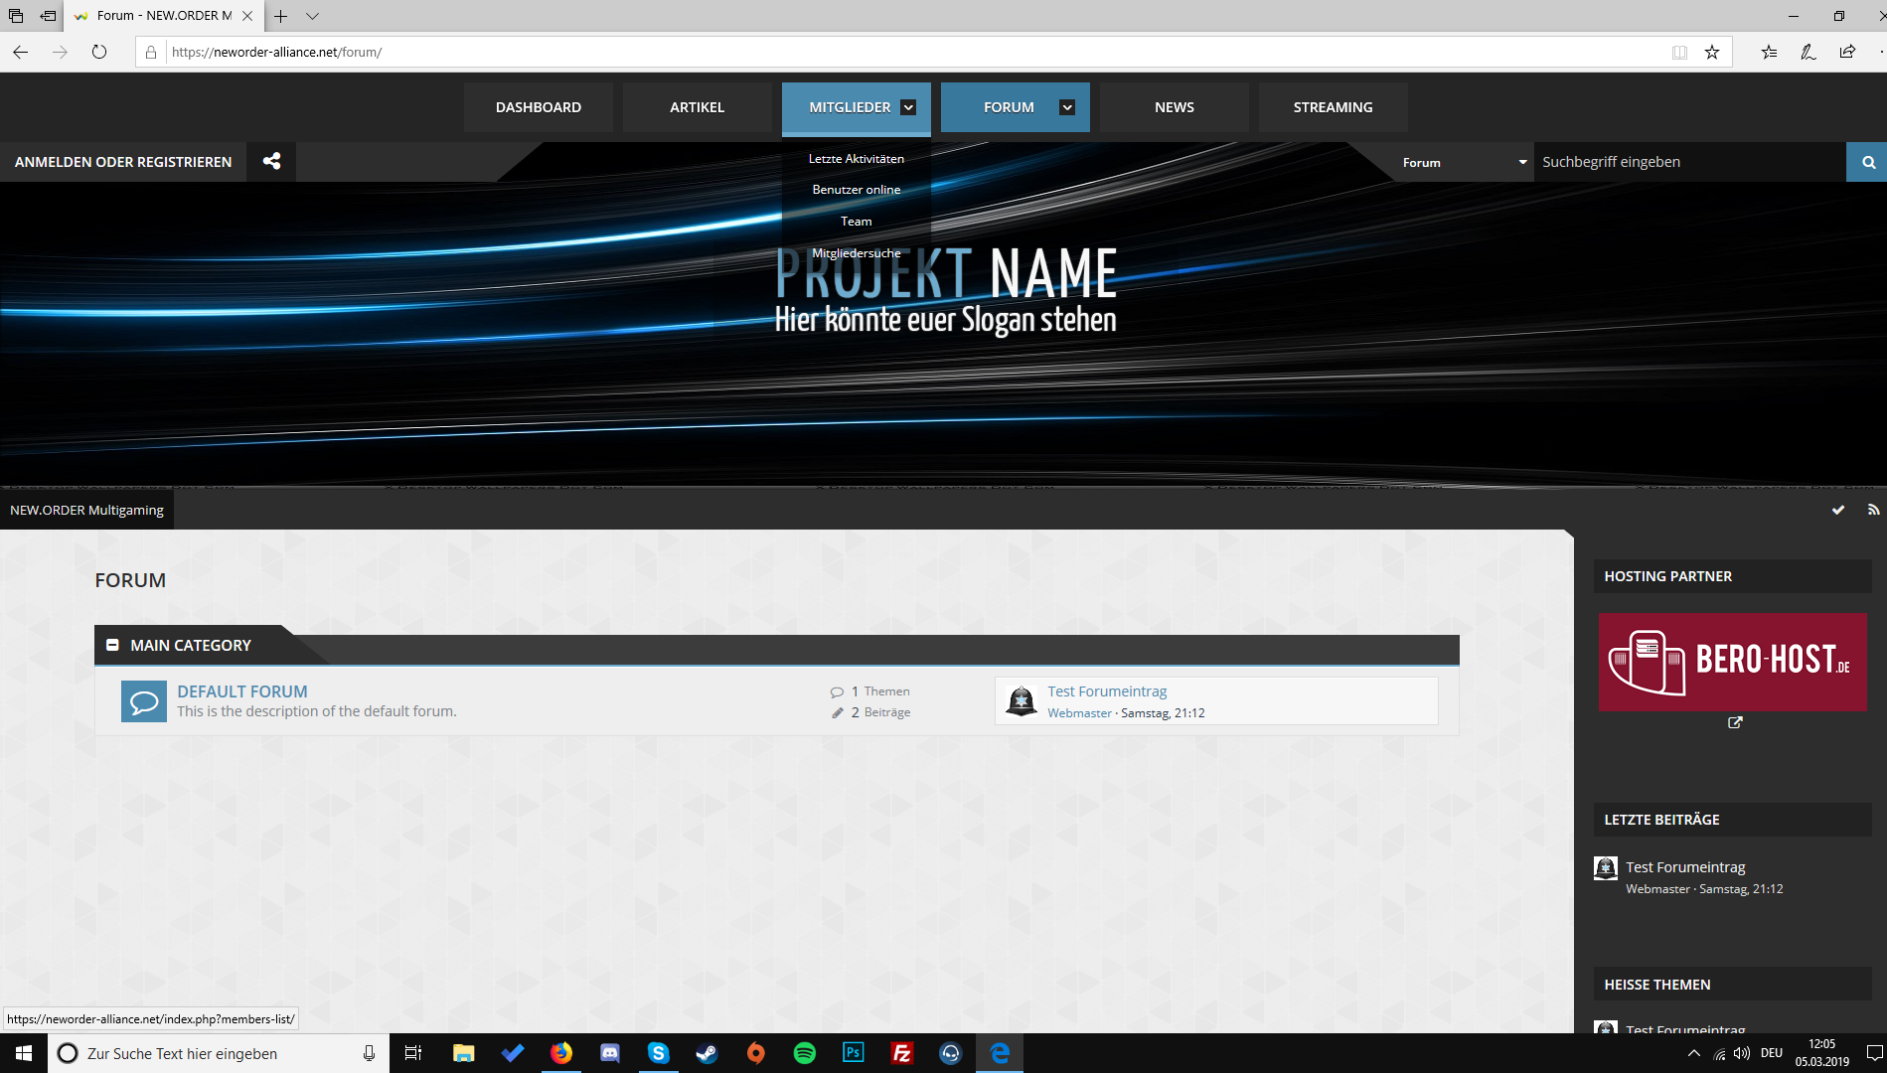Click the share icon beside login
Viewport: 1887px width, 1073px height.
pos(271,161)
